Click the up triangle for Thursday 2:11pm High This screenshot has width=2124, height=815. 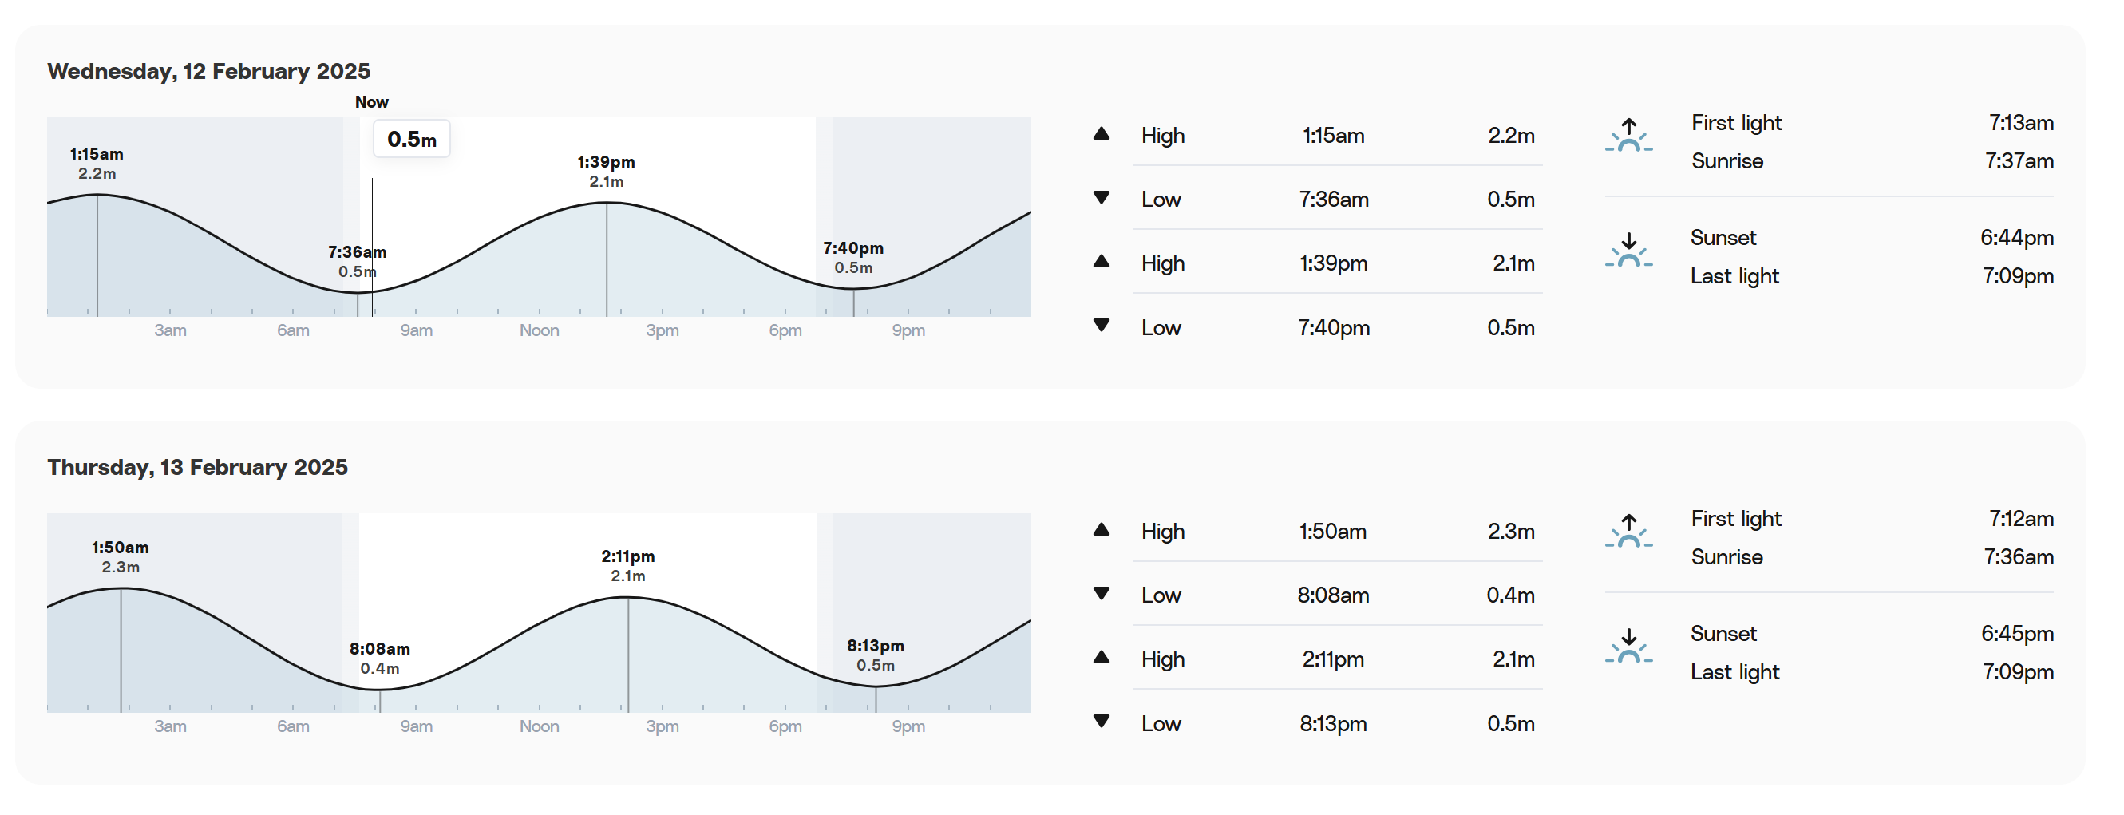pos(1101,658)
